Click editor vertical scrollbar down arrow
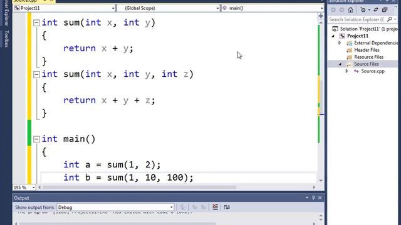The image size is (401, 225). [321, 181]
